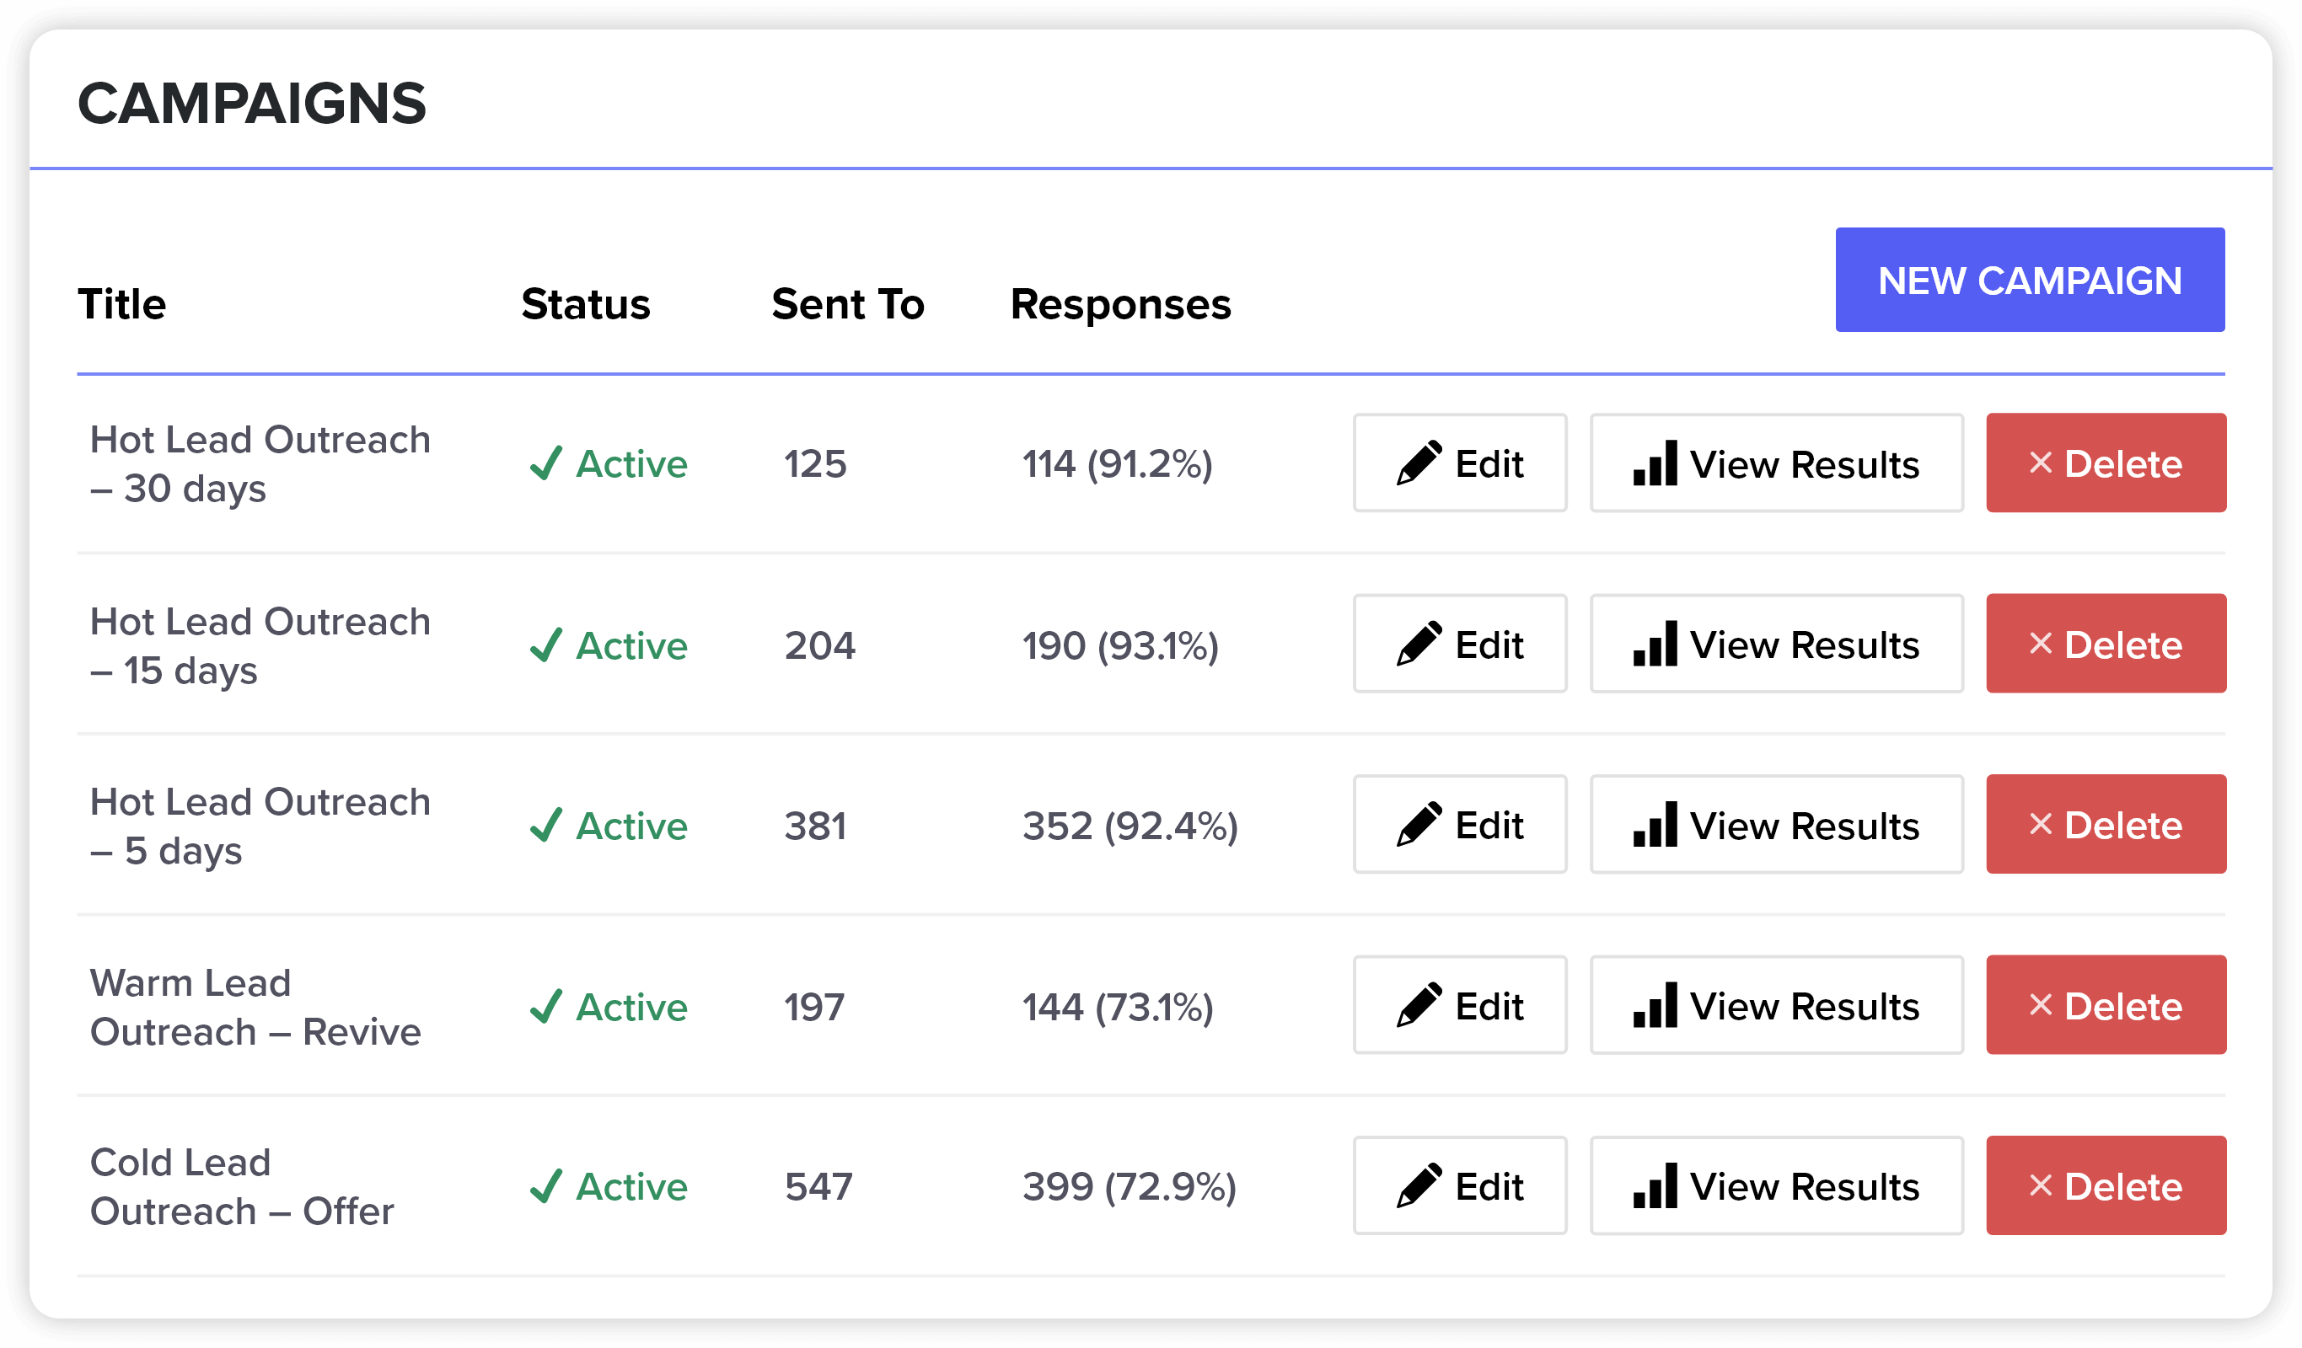Create a new campaign
Screen dimensions: 2302x1348
tap(2030, 280)
